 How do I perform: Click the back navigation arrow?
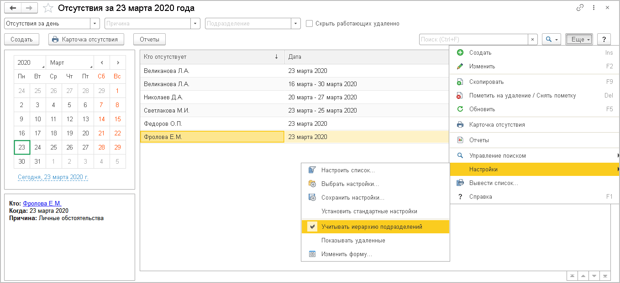point(12,8)
